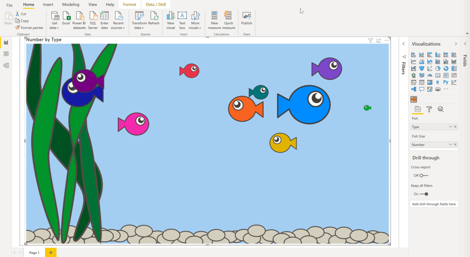
Task: Turn off Keep all filters toggle
Action: (x=424, y=194)
